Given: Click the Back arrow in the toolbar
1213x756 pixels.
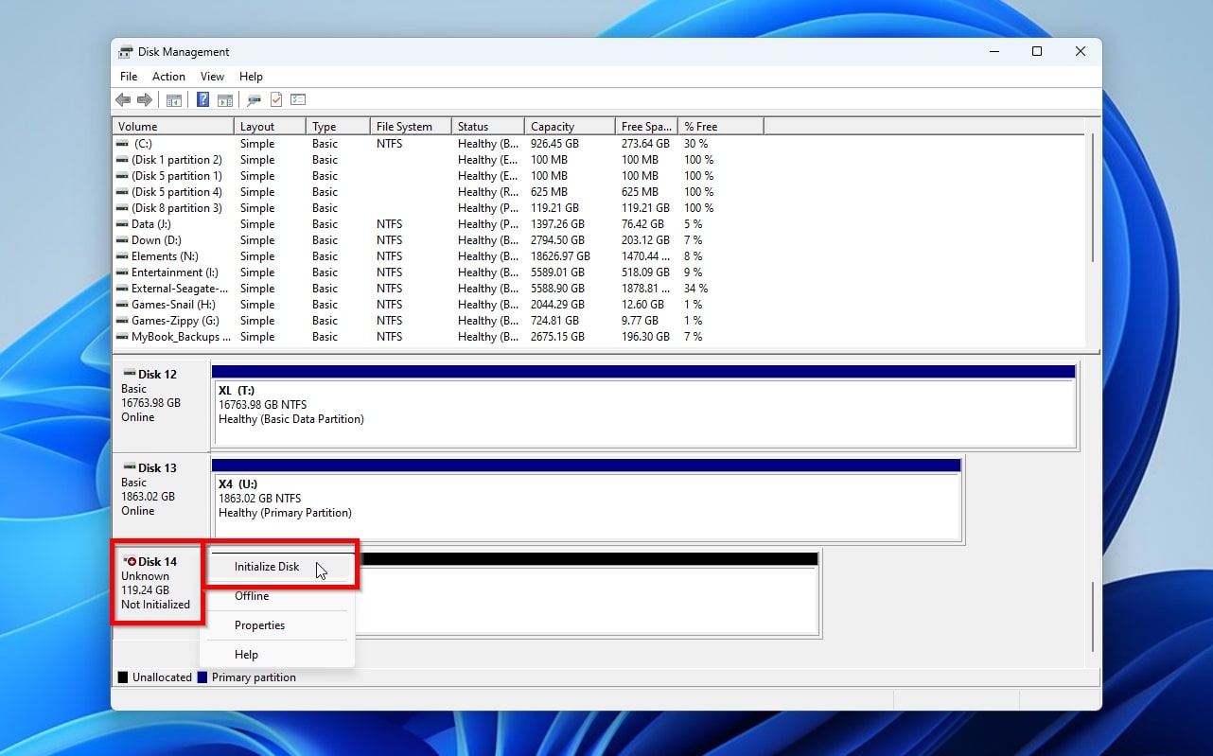Looking at the screenshot, I should click(x=123, y=100).
